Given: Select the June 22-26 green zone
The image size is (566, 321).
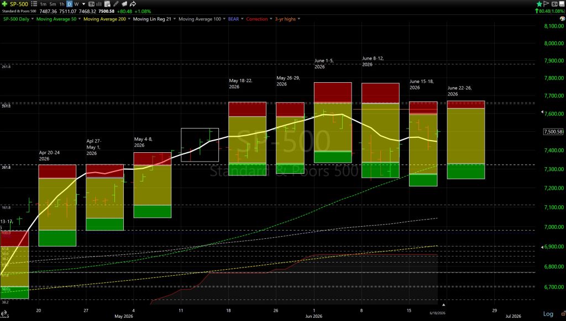Looking at the screenshot, I should [465, 172].
